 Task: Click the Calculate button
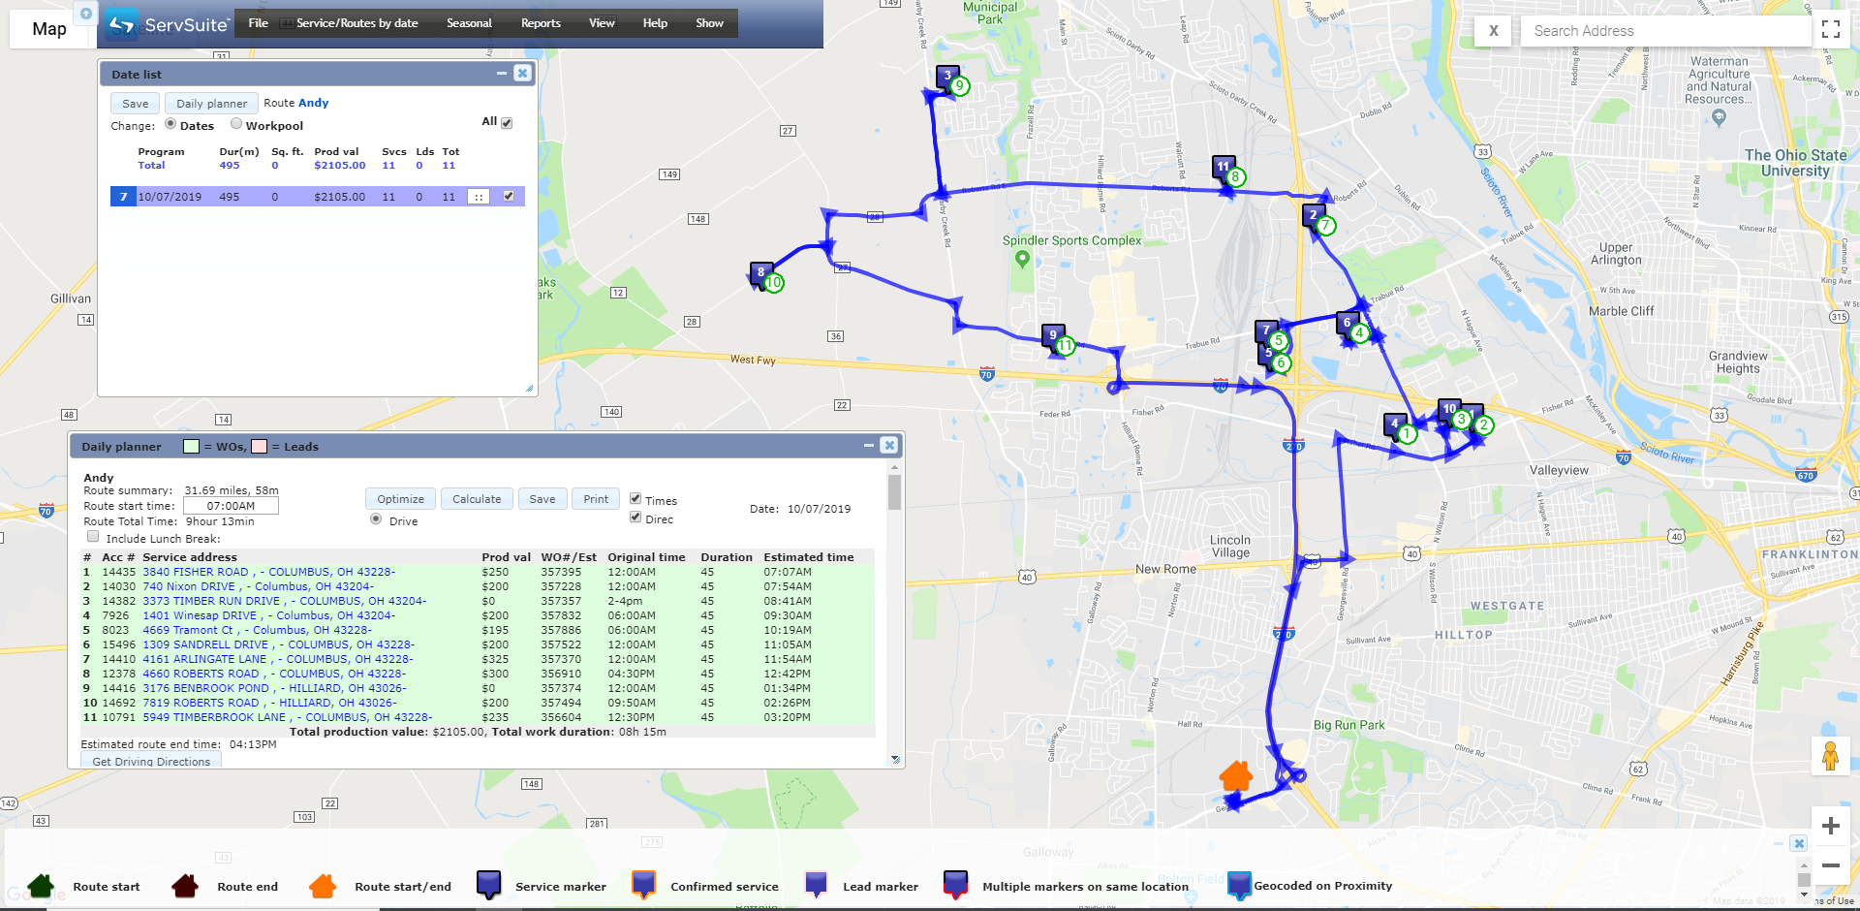tap(477, 499)
